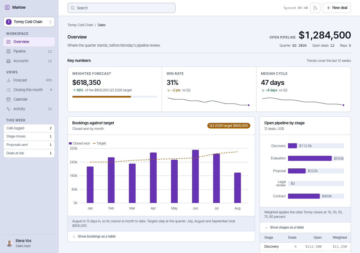Viewport: 360px width, 253px height.
Task: Open the Overview page in sidebar
Action: (x=29, y=42)
